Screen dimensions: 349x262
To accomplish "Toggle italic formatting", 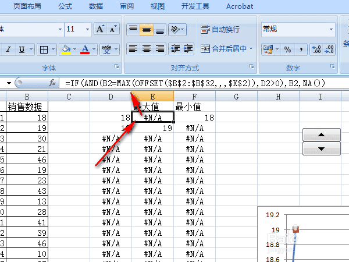I will 9,49.
